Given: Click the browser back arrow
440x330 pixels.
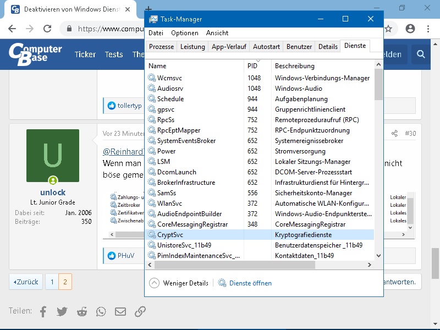Looking at the screenshot, I should tap(12, 29).
